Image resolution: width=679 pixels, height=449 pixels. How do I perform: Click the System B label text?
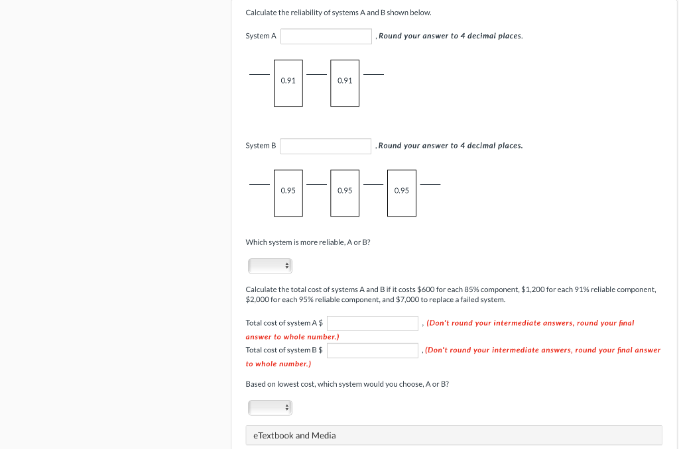pos(260,146)
